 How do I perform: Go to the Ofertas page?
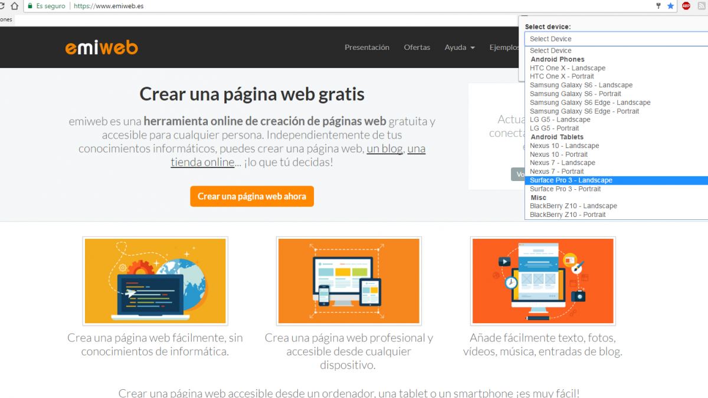coord(417,47)
